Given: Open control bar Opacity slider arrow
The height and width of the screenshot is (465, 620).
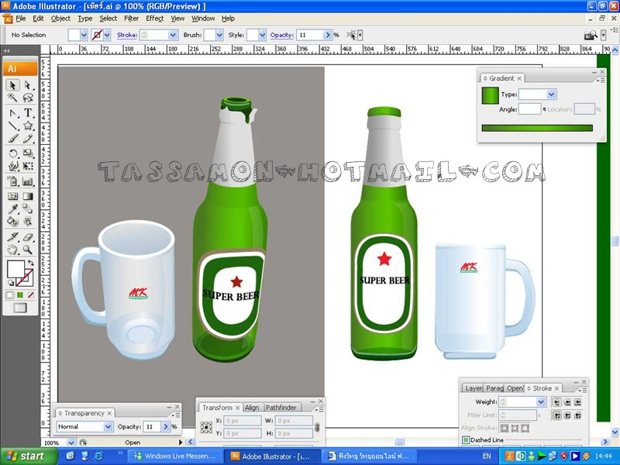Looking at the screenshot, I should click(x=327, y=35).
